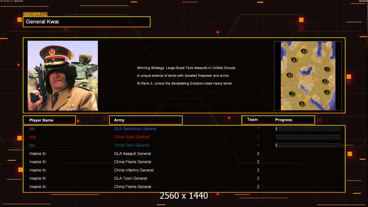The width and height of the screenshot is (368, 207).
Task: Click the General Kwai name field
Action: [x=87, y=22]
